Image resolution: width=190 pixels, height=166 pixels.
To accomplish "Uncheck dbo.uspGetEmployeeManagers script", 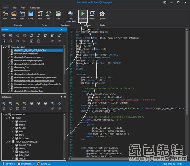I will pos(9,57).
